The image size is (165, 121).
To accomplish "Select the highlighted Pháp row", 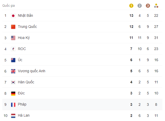I will click(x=82, y=104).
